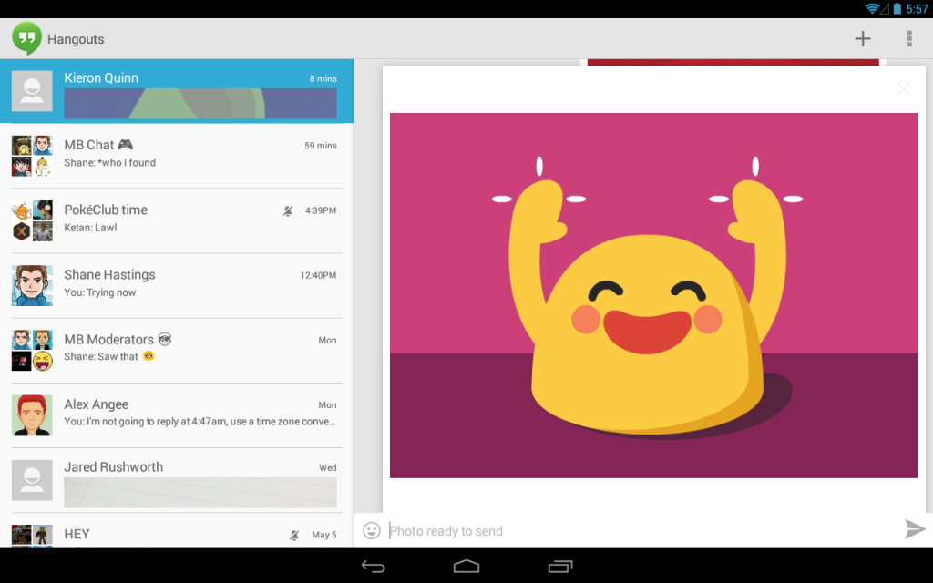This screenshot has width=933, height=583.
Task: Tap the 'Ketan: Lawl' message preview
Action: coord(90,227)
